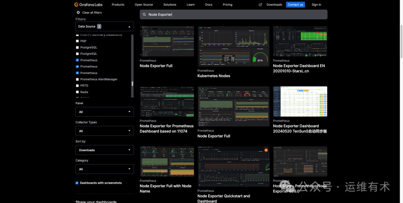Open site search via top-nav magnifier icon
Image resolution: width=403 pixels, height=203 pixels.
260,4
